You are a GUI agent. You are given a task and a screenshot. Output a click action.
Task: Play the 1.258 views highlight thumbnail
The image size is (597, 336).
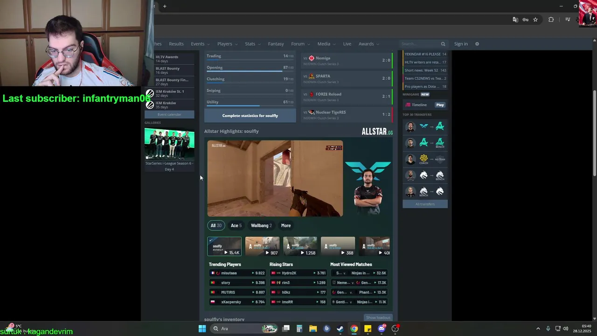point(300,246)
